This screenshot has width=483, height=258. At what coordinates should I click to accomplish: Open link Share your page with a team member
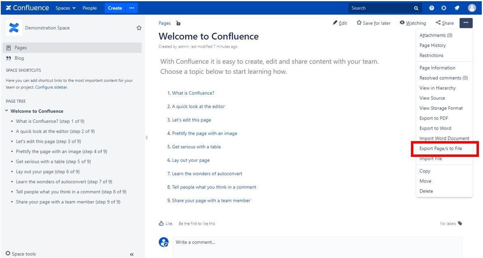pyautogui.click(x=211, y=201)
